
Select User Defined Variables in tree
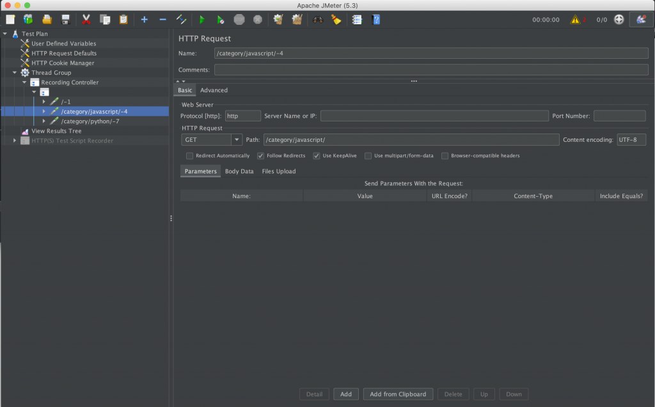(63, 43)
